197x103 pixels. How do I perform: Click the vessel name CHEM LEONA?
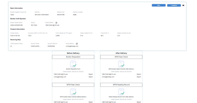click(x=35, y=46)
